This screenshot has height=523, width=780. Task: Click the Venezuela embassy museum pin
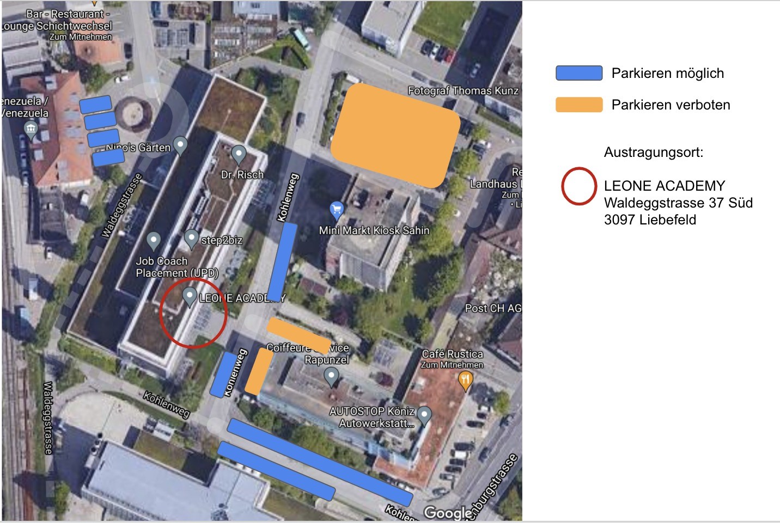pyautogui.click(x=31, y=130)
